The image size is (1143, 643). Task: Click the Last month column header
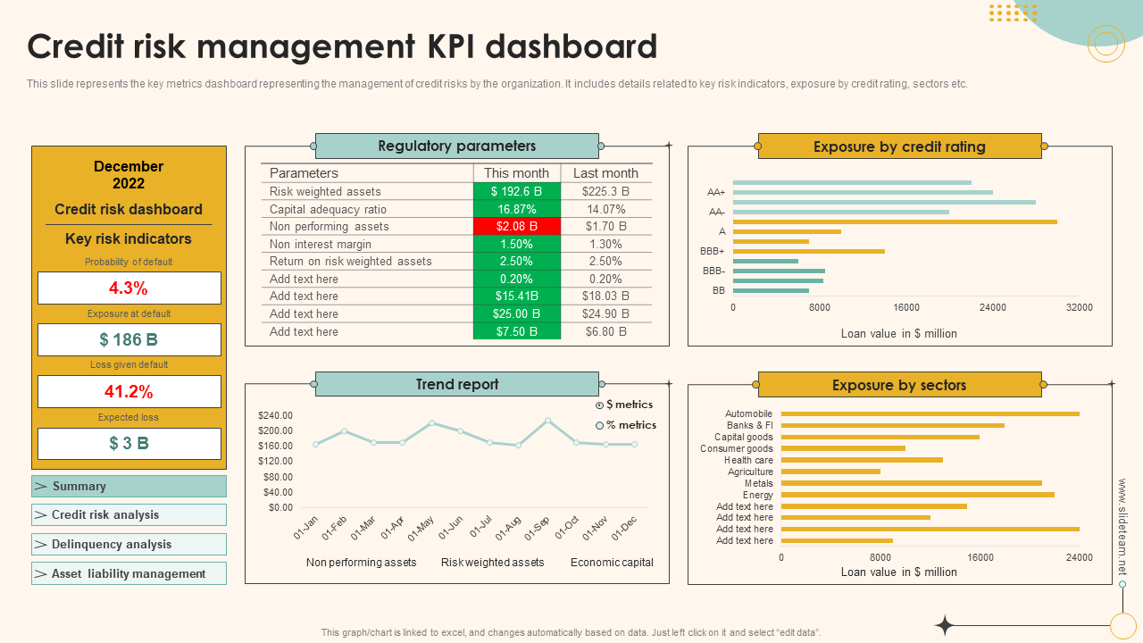605,173
